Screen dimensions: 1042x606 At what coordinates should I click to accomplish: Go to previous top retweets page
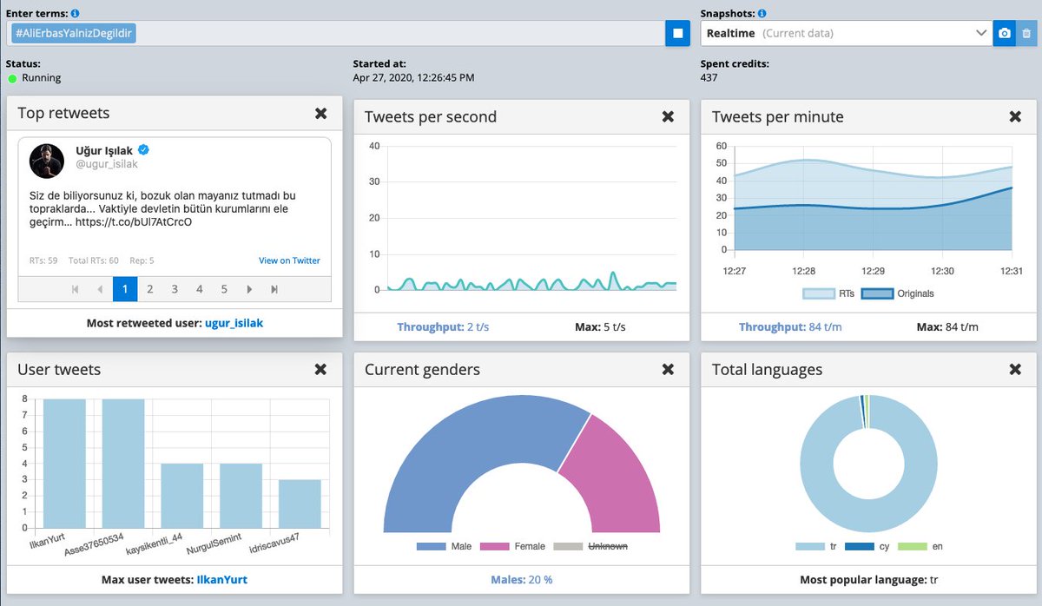pyautogui.click(x=100, y=289)
